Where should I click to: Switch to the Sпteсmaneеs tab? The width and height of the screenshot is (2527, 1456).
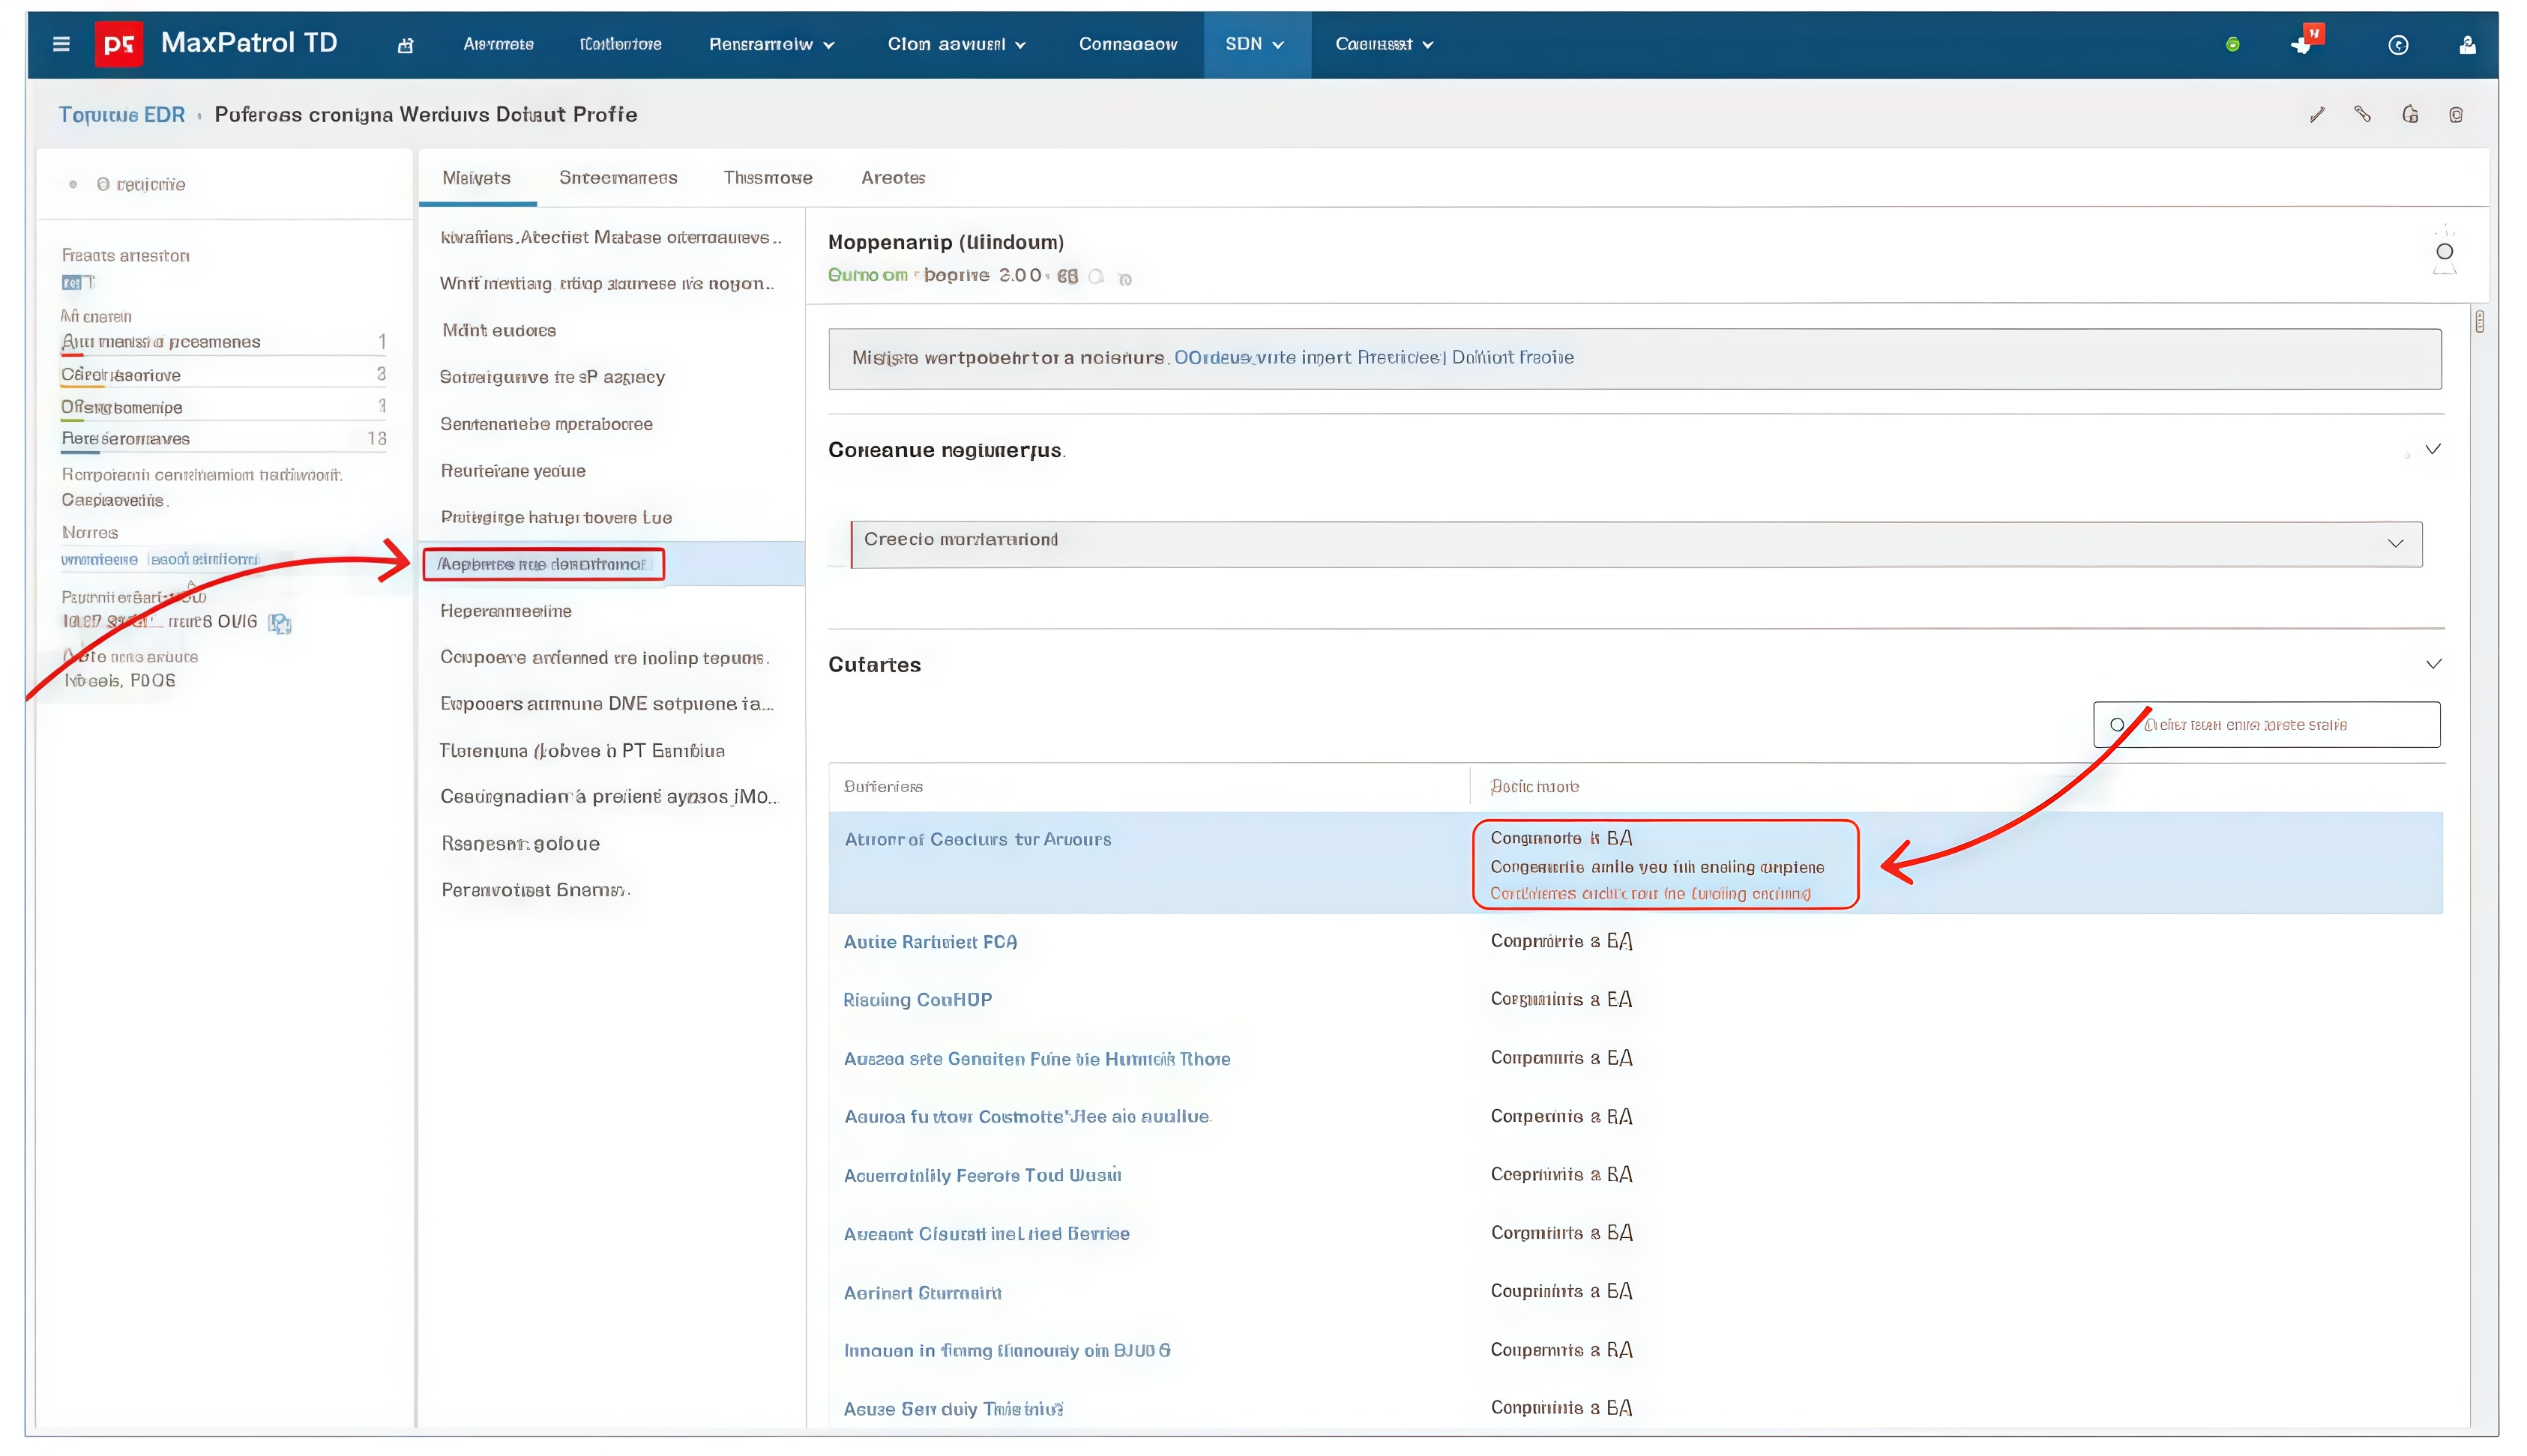(x=617, y=178)
